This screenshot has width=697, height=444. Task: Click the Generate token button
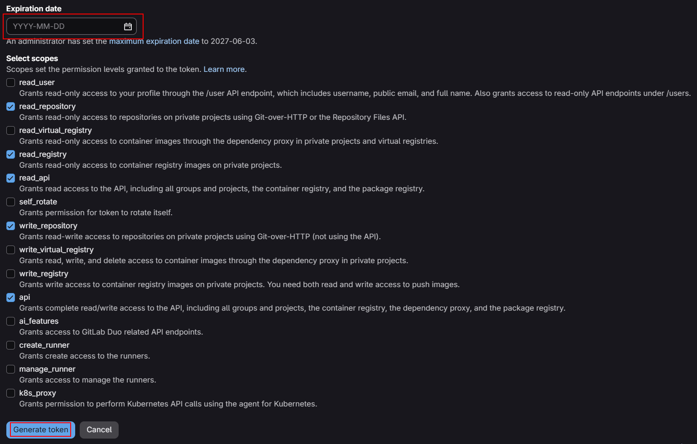pyautogui.click(x=41, y=430)
